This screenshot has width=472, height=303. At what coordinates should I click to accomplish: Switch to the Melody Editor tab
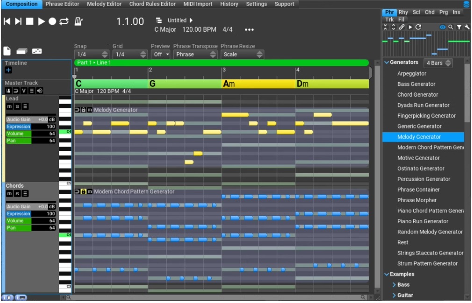click(104, 4)
